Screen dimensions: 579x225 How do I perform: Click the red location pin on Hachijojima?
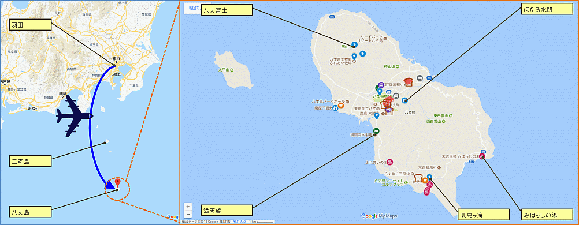pos(118,182)
